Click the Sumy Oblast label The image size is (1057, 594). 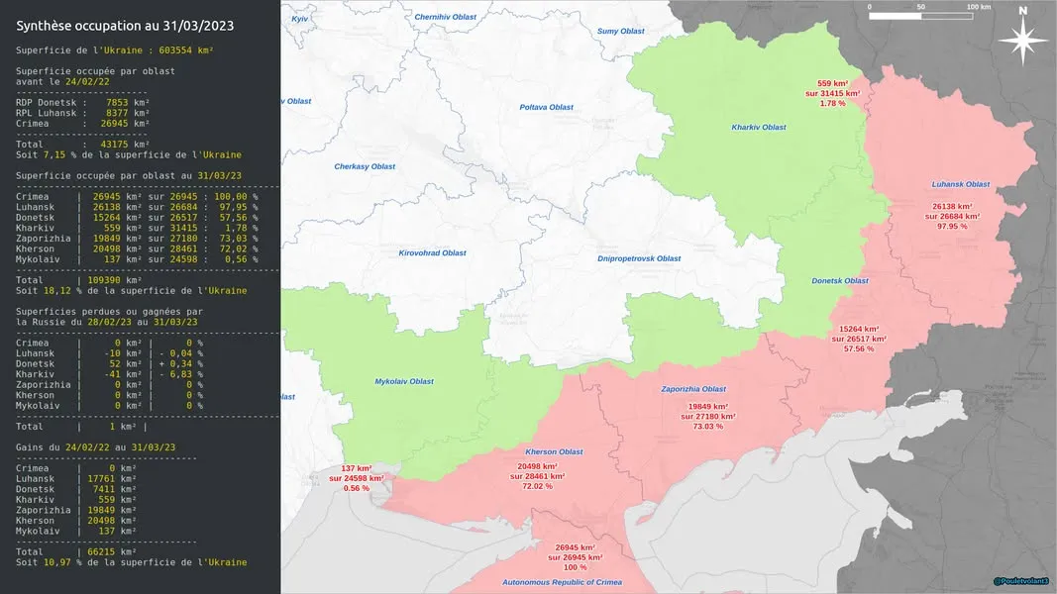pyautogui.click(x=621, y=31)
